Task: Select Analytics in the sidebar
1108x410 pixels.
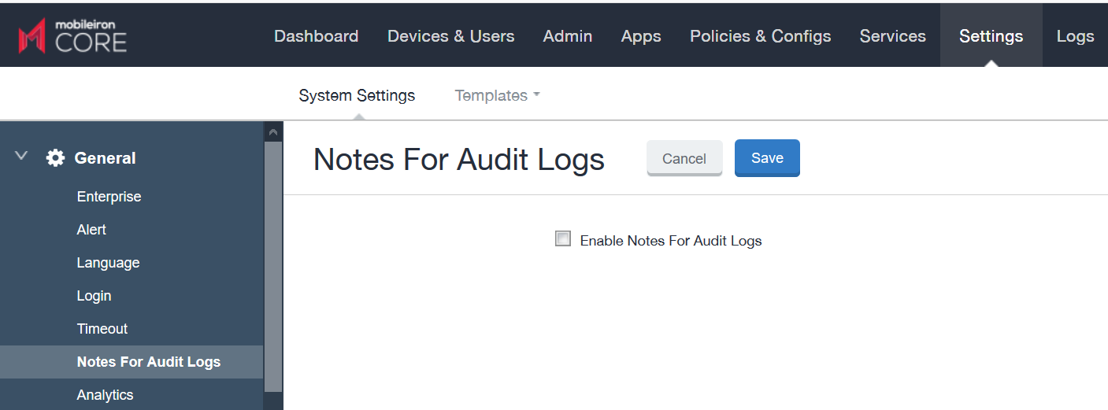Action: point(105,395)
